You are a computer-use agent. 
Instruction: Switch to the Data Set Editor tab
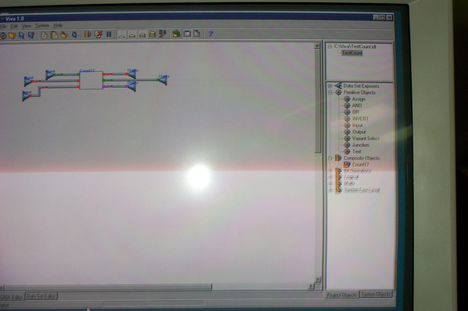41,296
